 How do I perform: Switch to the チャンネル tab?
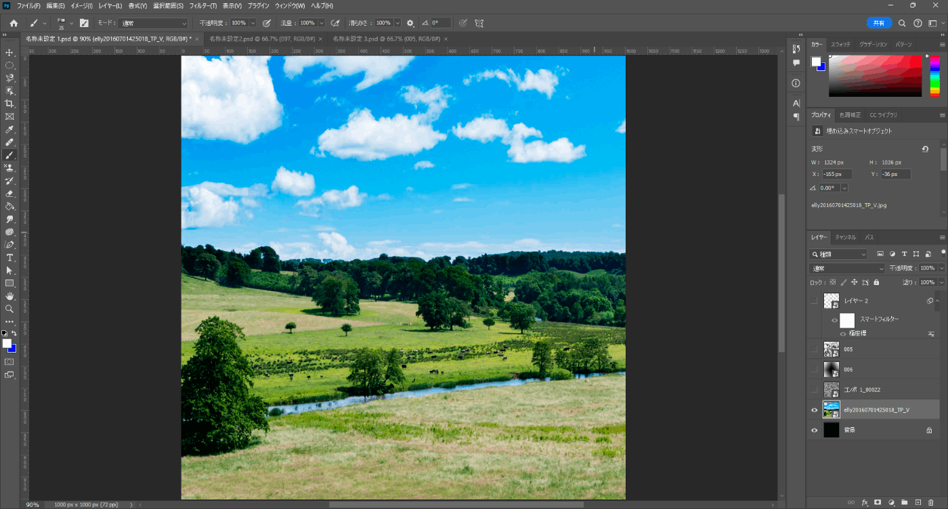click(x=845, y=238)
